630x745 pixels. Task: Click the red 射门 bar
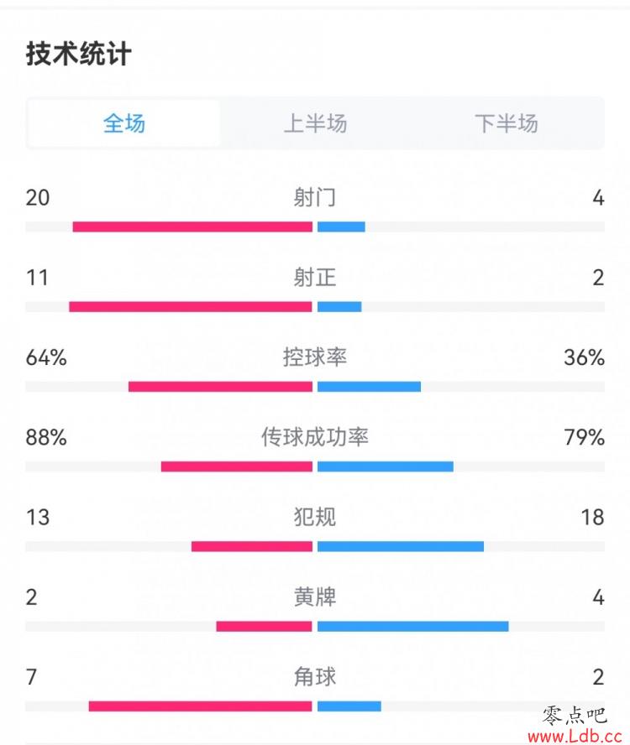coord(192,227)
